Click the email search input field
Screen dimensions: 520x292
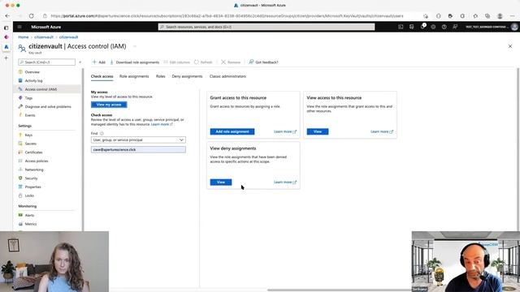(x=138, y=149)
